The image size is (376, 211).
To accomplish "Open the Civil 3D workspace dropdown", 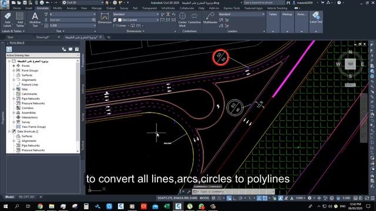I will point(82,2).
